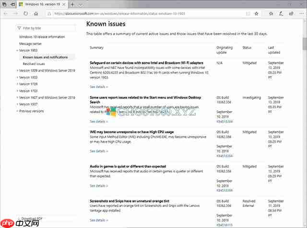Image resolution: width=307 pixels, height=228 pixels.
Task: Select the Windows 10, version 19 tab
Action: pos(42,4)
